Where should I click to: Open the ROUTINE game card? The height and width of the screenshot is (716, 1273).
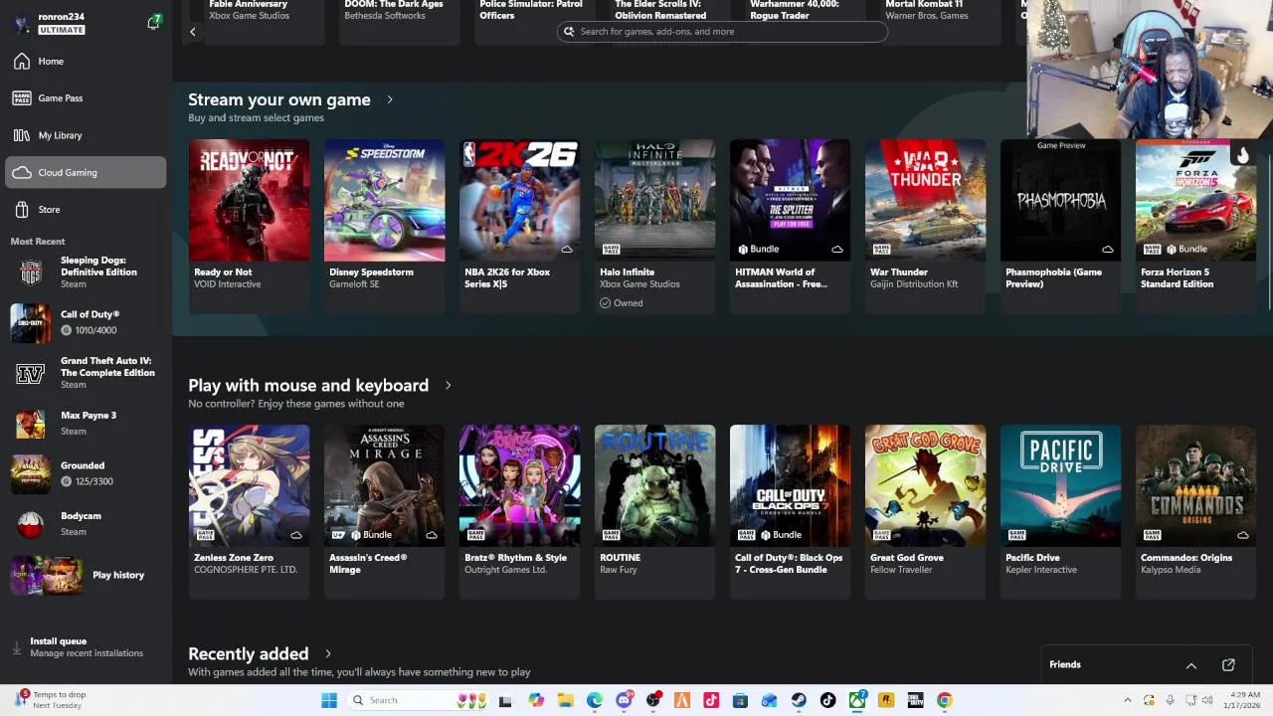(654, 511)
